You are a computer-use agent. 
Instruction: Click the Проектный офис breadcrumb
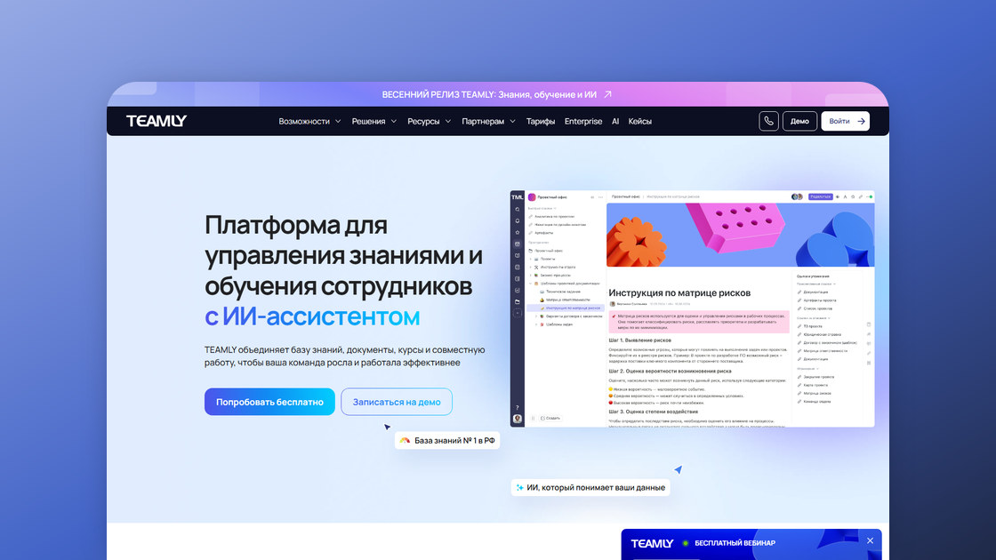(x=626, y=196)
